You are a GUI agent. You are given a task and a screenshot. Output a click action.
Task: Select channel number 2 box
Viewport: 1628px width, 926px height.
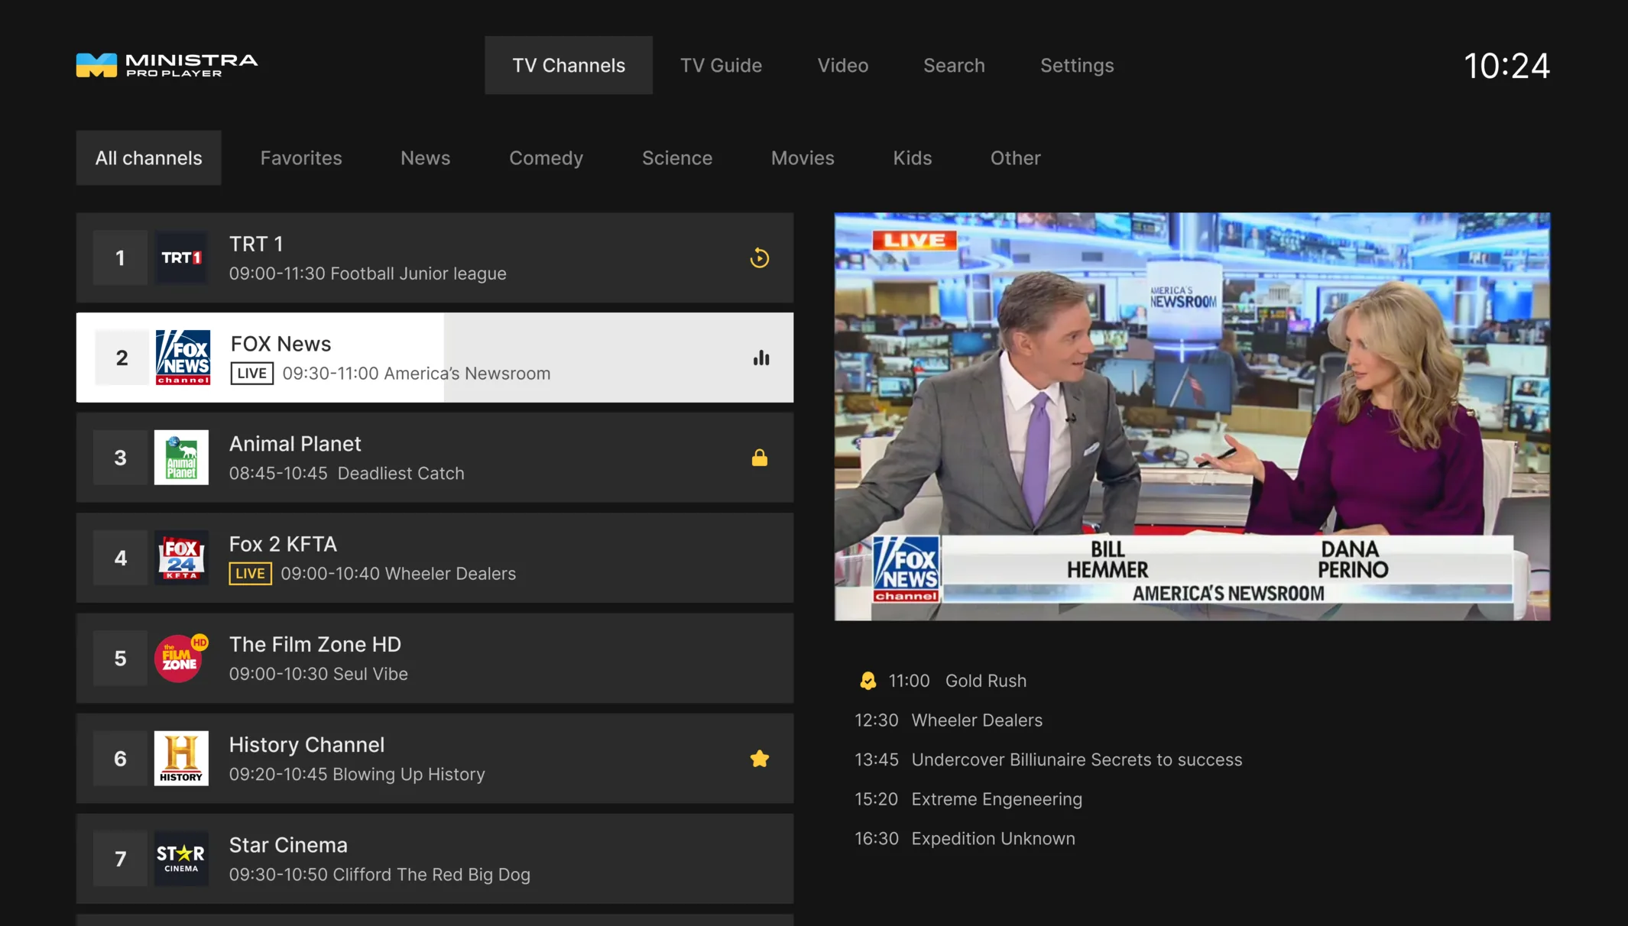[x=122, y=358]
